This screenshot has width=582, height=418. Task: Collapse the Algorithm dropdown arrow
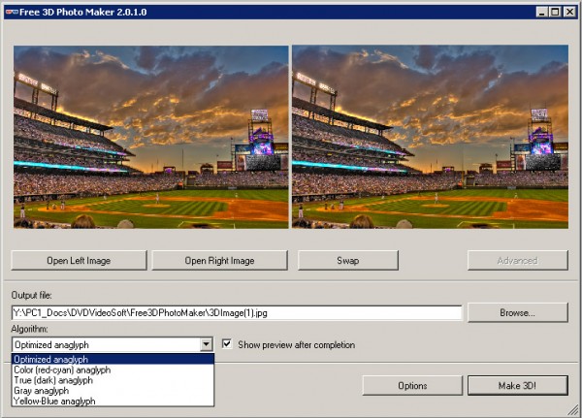coord(206,344)
